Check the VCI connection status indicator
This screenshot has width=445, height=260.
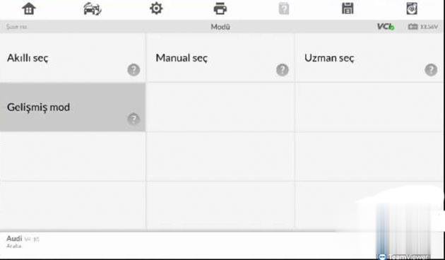386,27
